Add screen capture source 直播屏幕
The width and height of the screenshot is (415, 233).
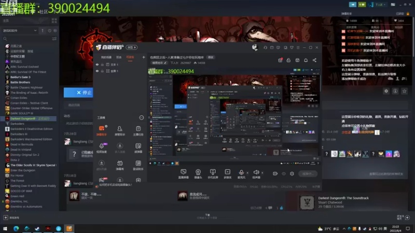184,174
